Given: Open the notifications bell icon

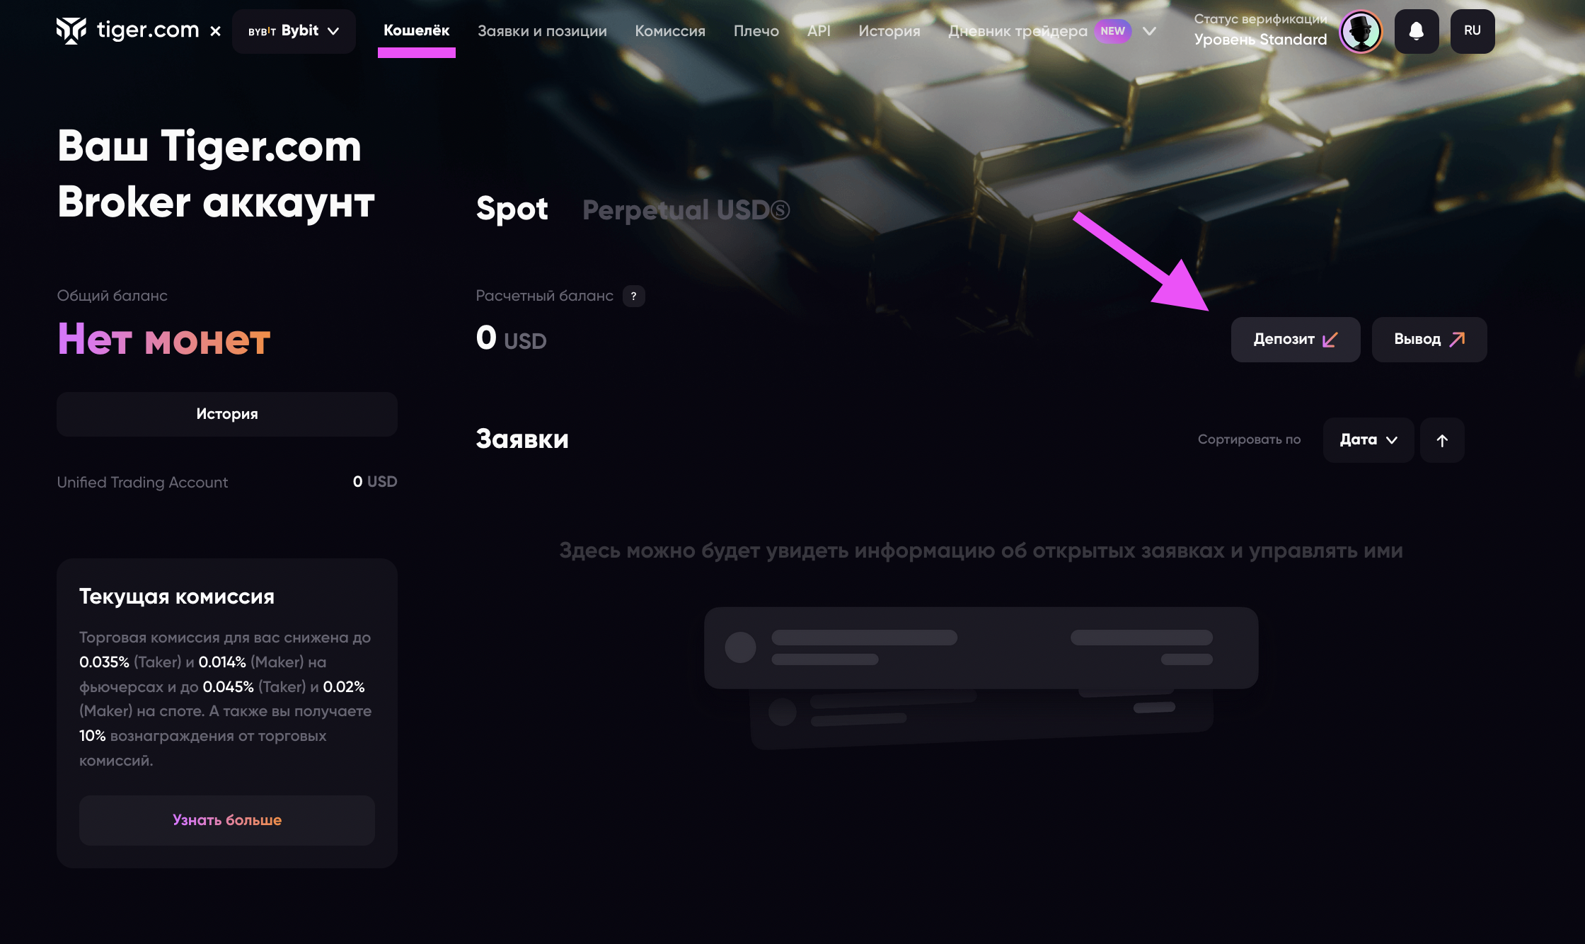Looking at the screenshot, I should click(x=1416, y=31).
